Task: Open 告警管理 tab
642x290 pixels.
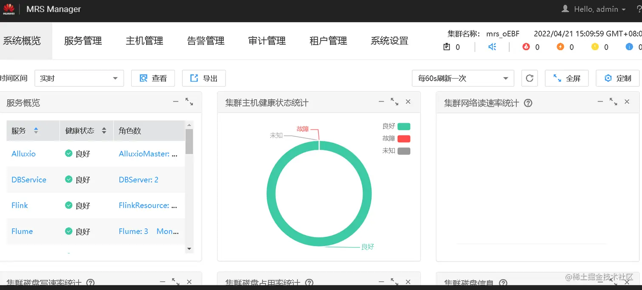Action: 206,41
